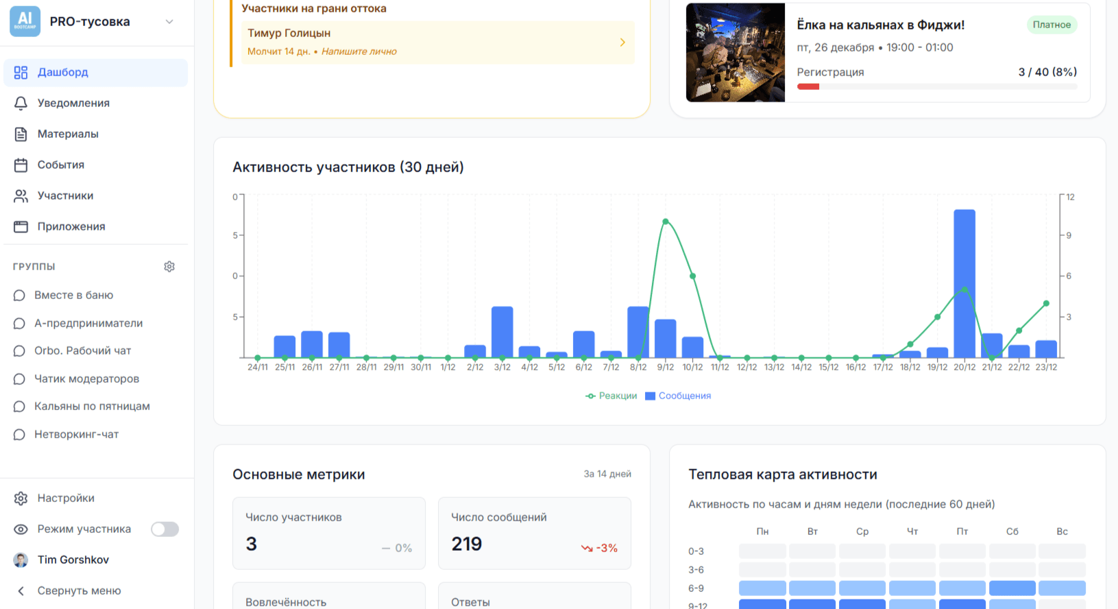Image resolution: width=1118 pixels, height=609 pixels.
Task: Open Материалы document icon
Action: [x=21, y=134]
